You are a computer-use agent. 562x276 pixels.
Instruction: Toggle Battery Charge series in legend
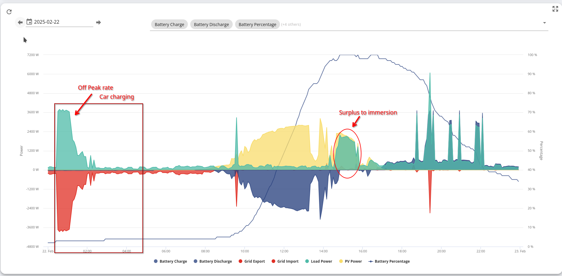[x=173, y=261]
